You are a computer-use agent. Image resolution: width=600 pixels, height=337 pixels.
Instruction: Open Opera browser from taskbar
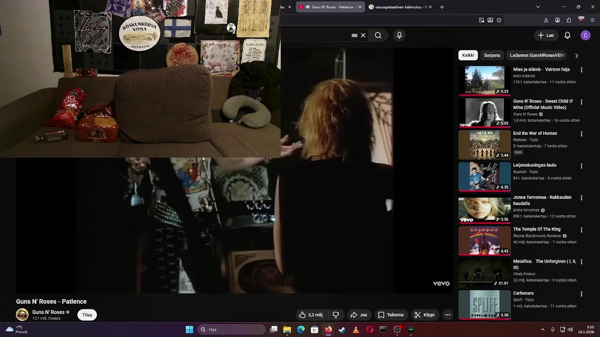click(x=369, y=330)
